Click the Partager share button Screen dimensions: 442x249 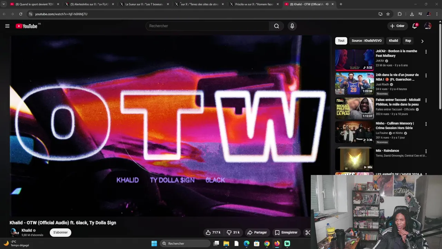click(257, 232)
